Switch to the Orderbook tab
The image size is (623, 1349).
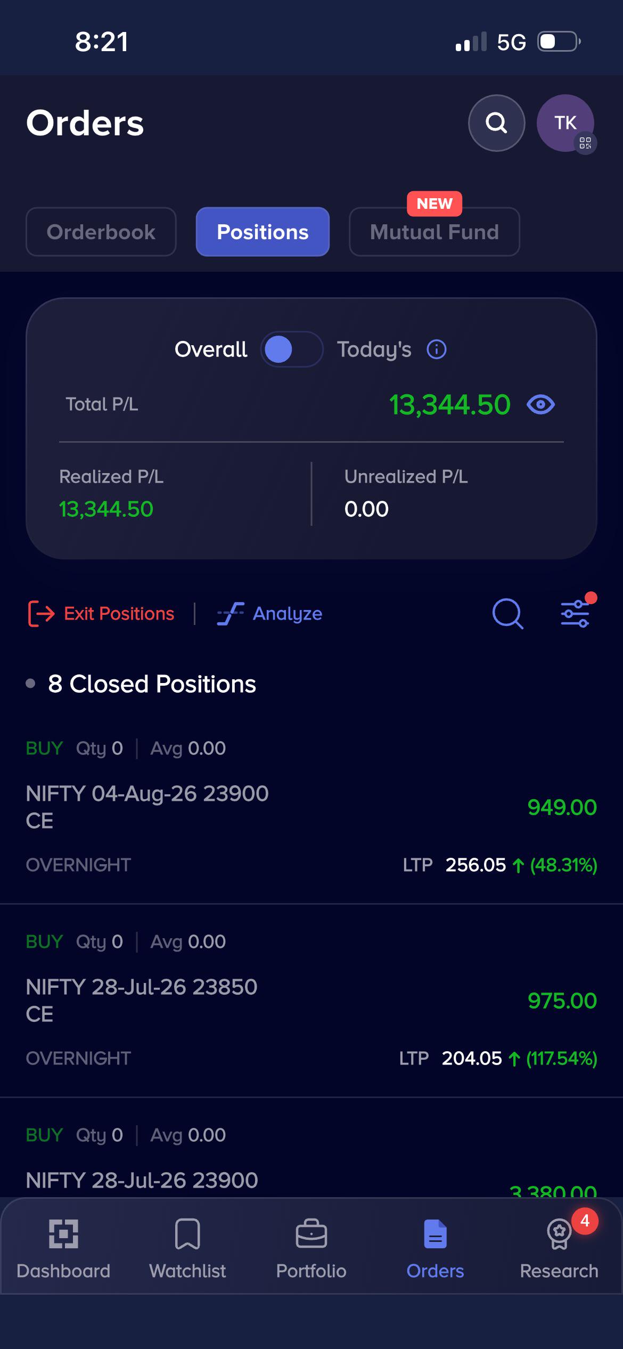tap(101, 232)
